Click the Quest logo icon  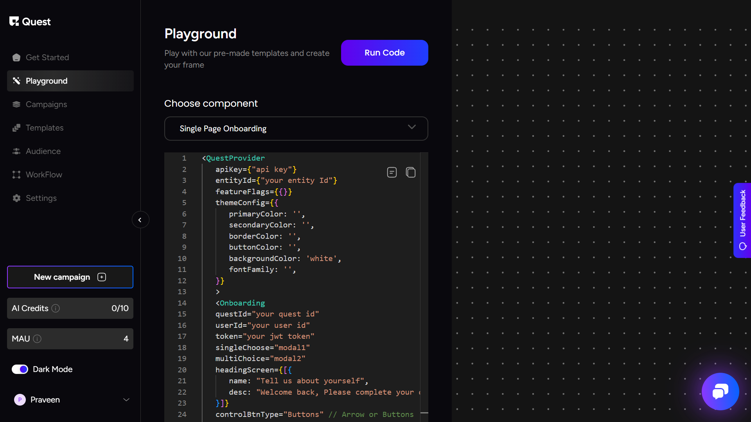14,21
